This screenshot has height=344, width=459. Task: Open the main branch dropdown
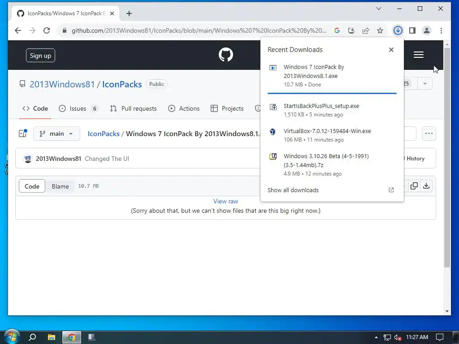click(x=56, y=133)
